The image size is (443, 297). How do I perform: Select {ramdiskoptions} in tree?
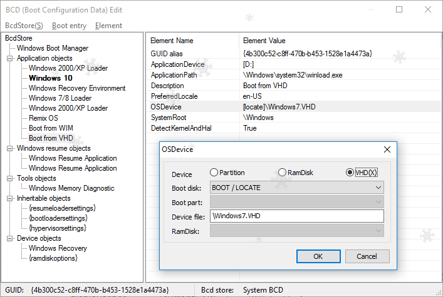click(53, 258)
